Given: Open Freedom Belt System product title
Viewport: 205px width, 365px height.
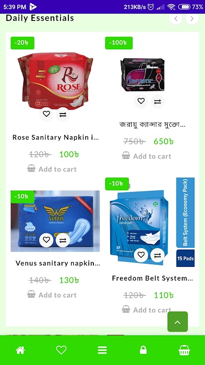Looking at the screenshot, I should click(x=152, y=278).
